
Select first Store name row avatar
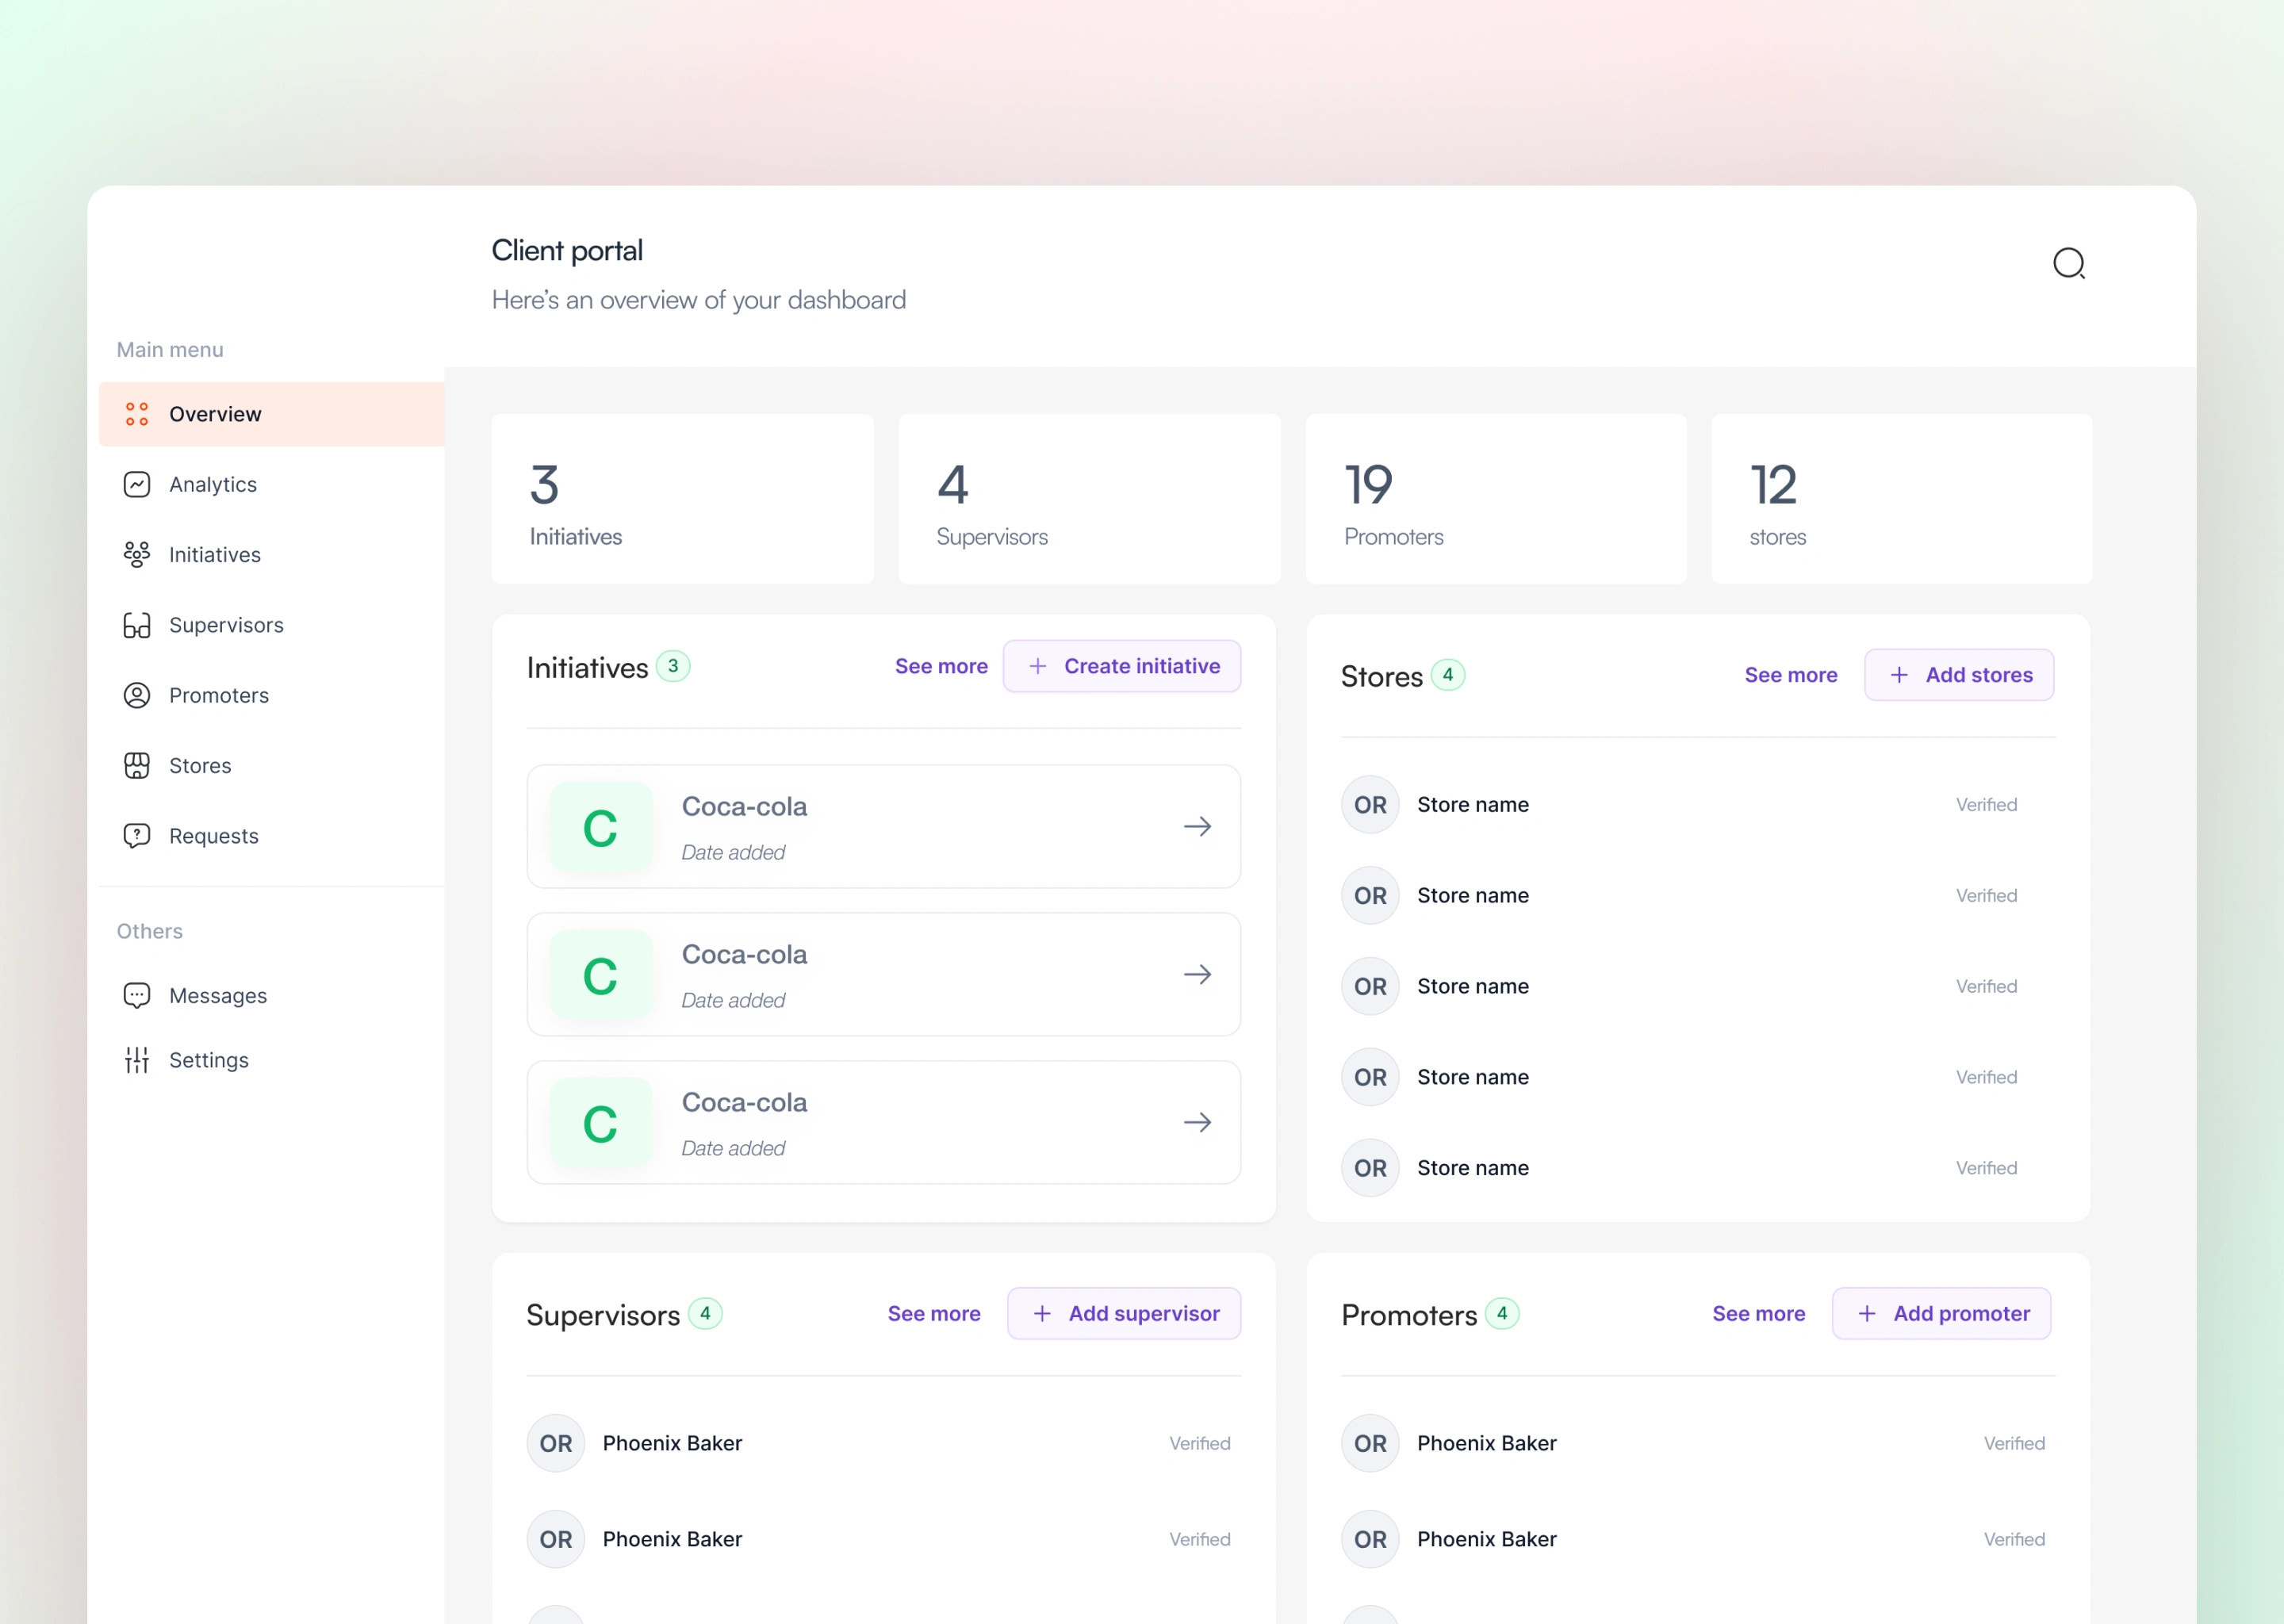coord(1369,804)
